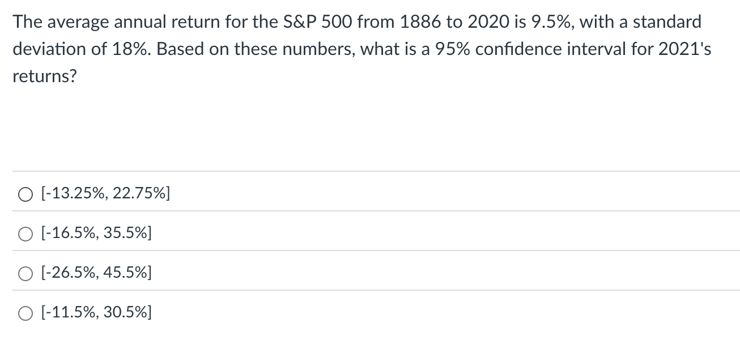Click the answer text [-26.5%, 45.5%]
Screen dimensions: 740x348
[95, 273]
